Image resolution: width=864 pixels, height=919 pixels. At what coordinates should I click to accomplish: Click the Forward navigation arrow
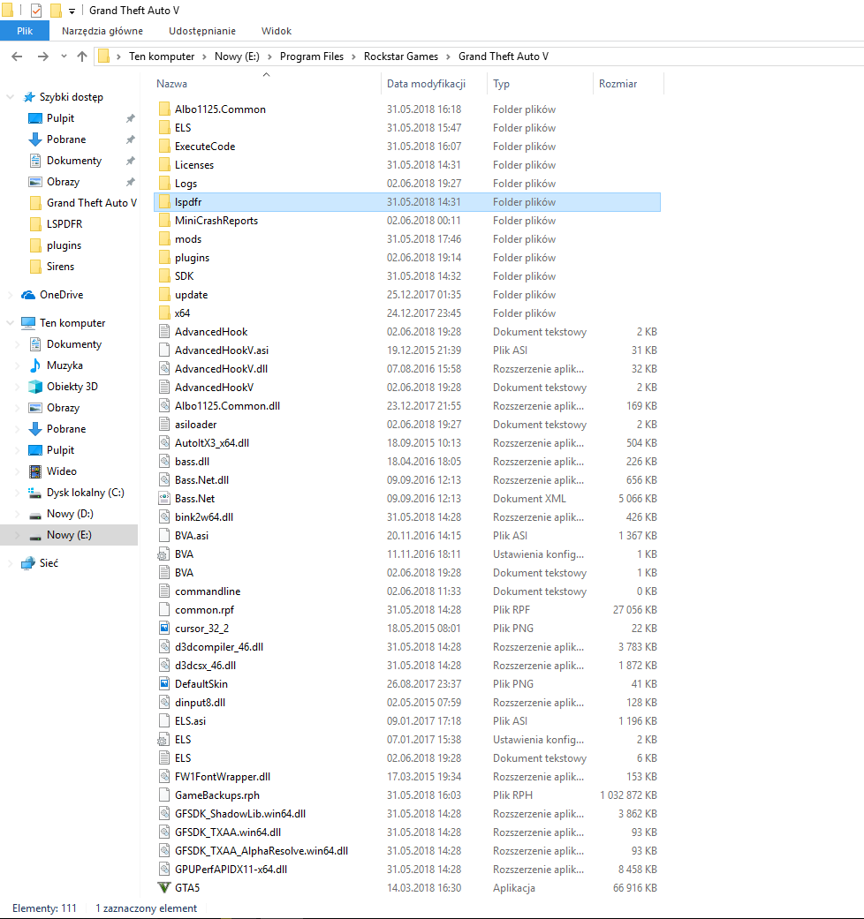[x=42, y=56]
